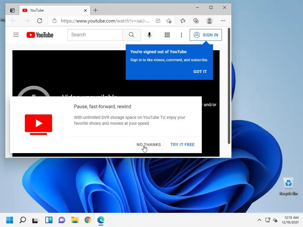This screenshot has height=227, width=303.
Task: Launch Google Chrome from taskbar
Action: [x=88, y=220]
